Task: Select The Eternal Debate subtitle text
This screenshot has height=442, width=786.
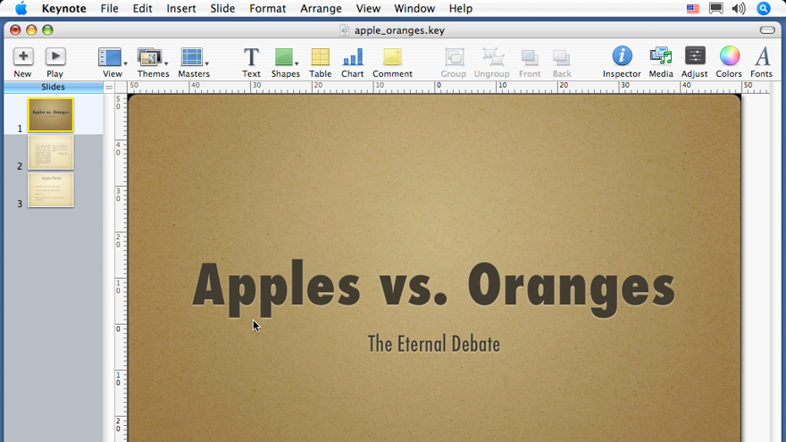Action: coord(433,345)
